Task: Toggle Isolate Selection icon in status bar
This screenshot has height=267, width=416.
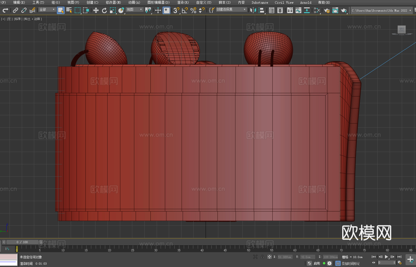Action: [255, 257]
